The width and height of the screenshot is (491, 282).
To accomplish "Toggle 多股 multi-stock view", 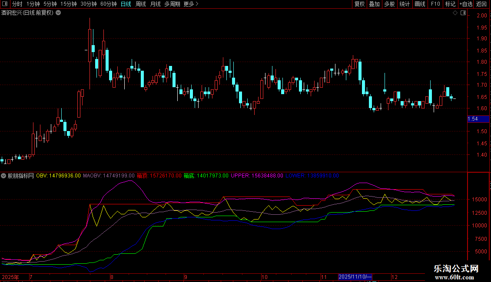I will point(389,4).
